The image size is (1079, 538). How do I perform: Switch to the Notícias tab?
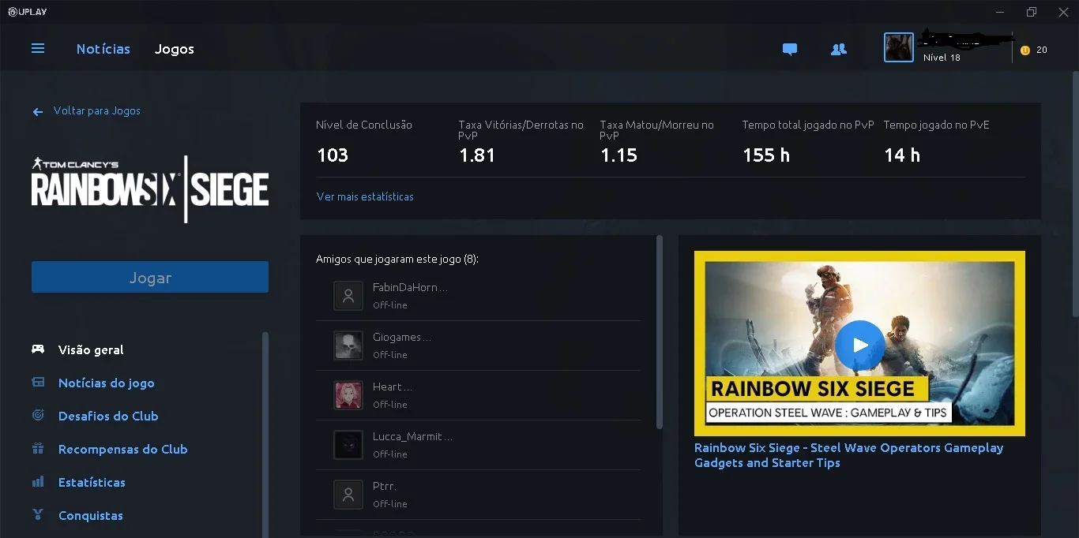(103, 49)
